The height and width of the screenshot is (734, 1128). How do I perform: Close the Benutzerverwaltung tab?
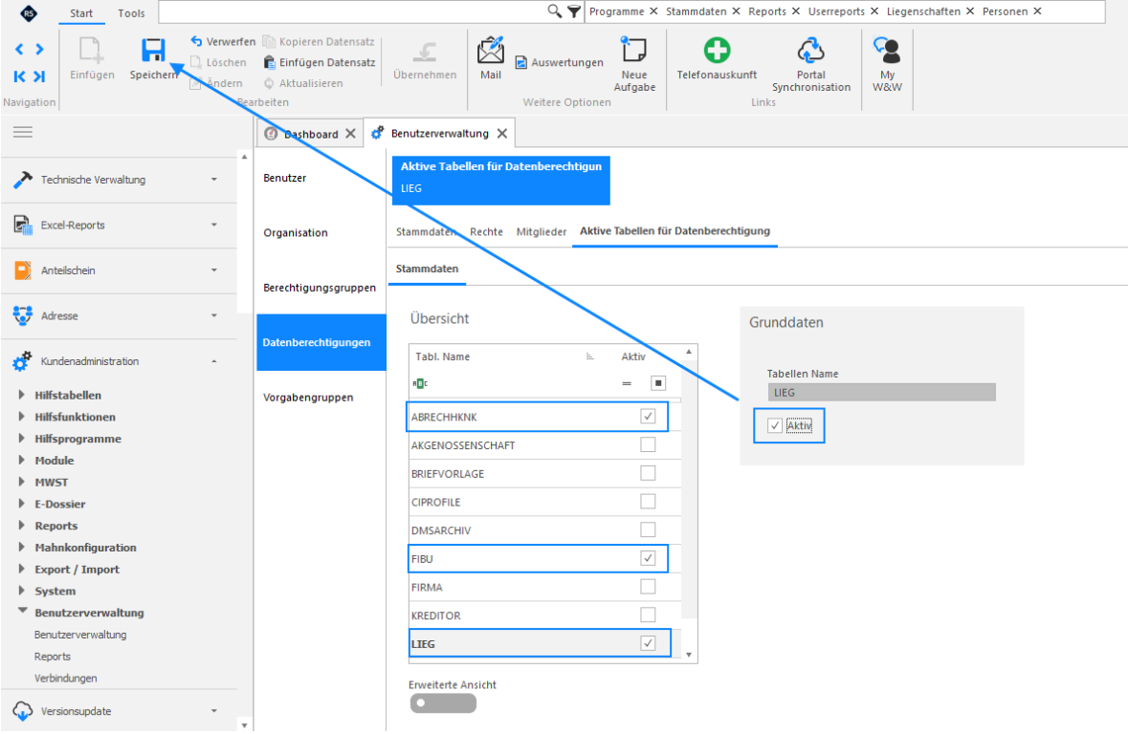(x=502, y=134)
